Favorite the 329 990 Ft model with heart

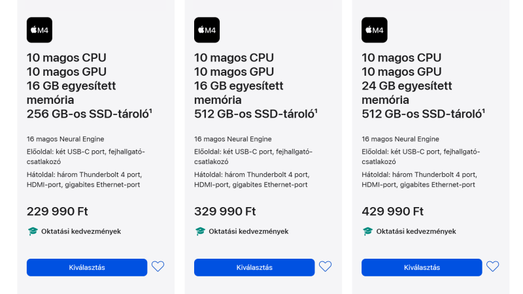pos(325,267)
